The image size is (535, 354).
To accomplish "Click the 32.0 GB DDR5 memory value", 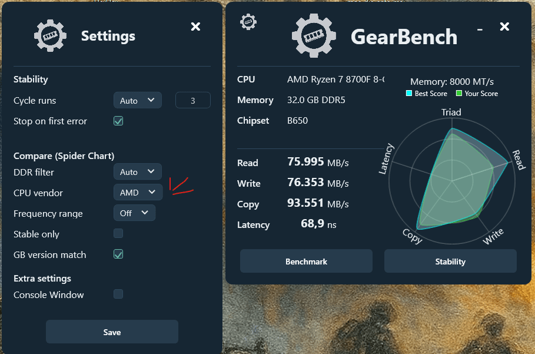I will 316,100.
